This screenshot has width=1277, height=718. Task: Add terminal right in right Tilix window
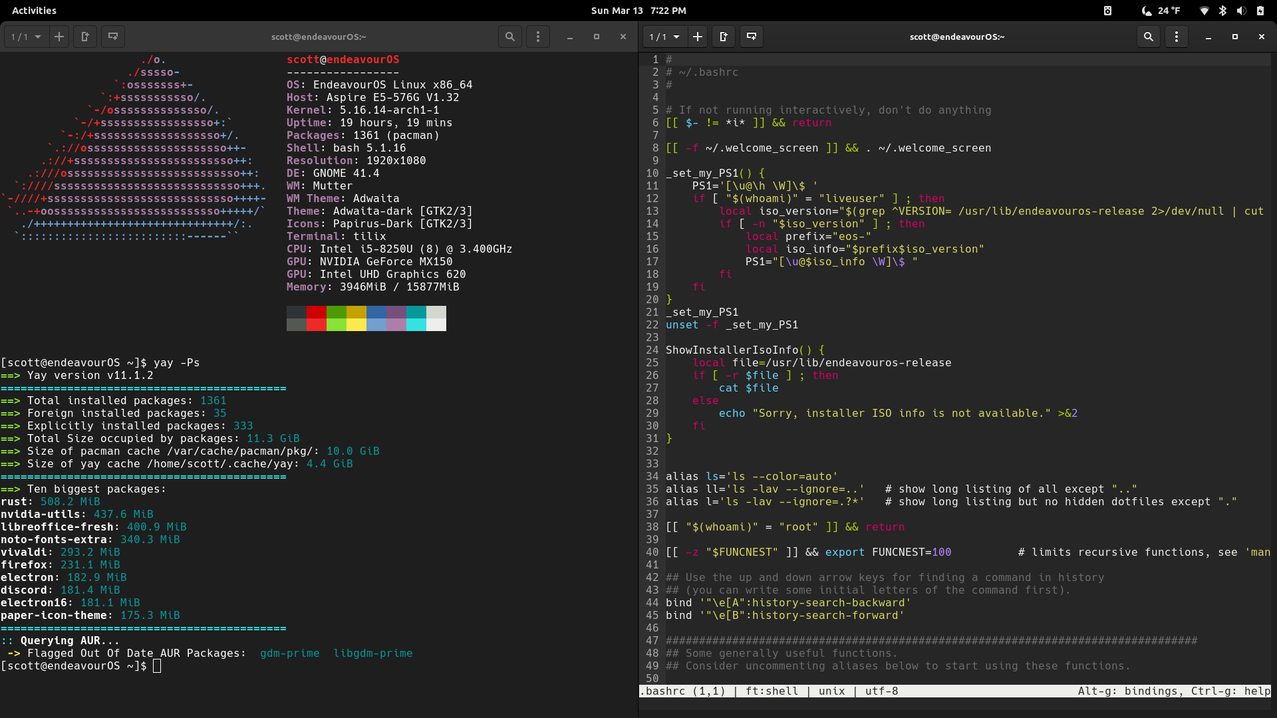tap(724, 37)
